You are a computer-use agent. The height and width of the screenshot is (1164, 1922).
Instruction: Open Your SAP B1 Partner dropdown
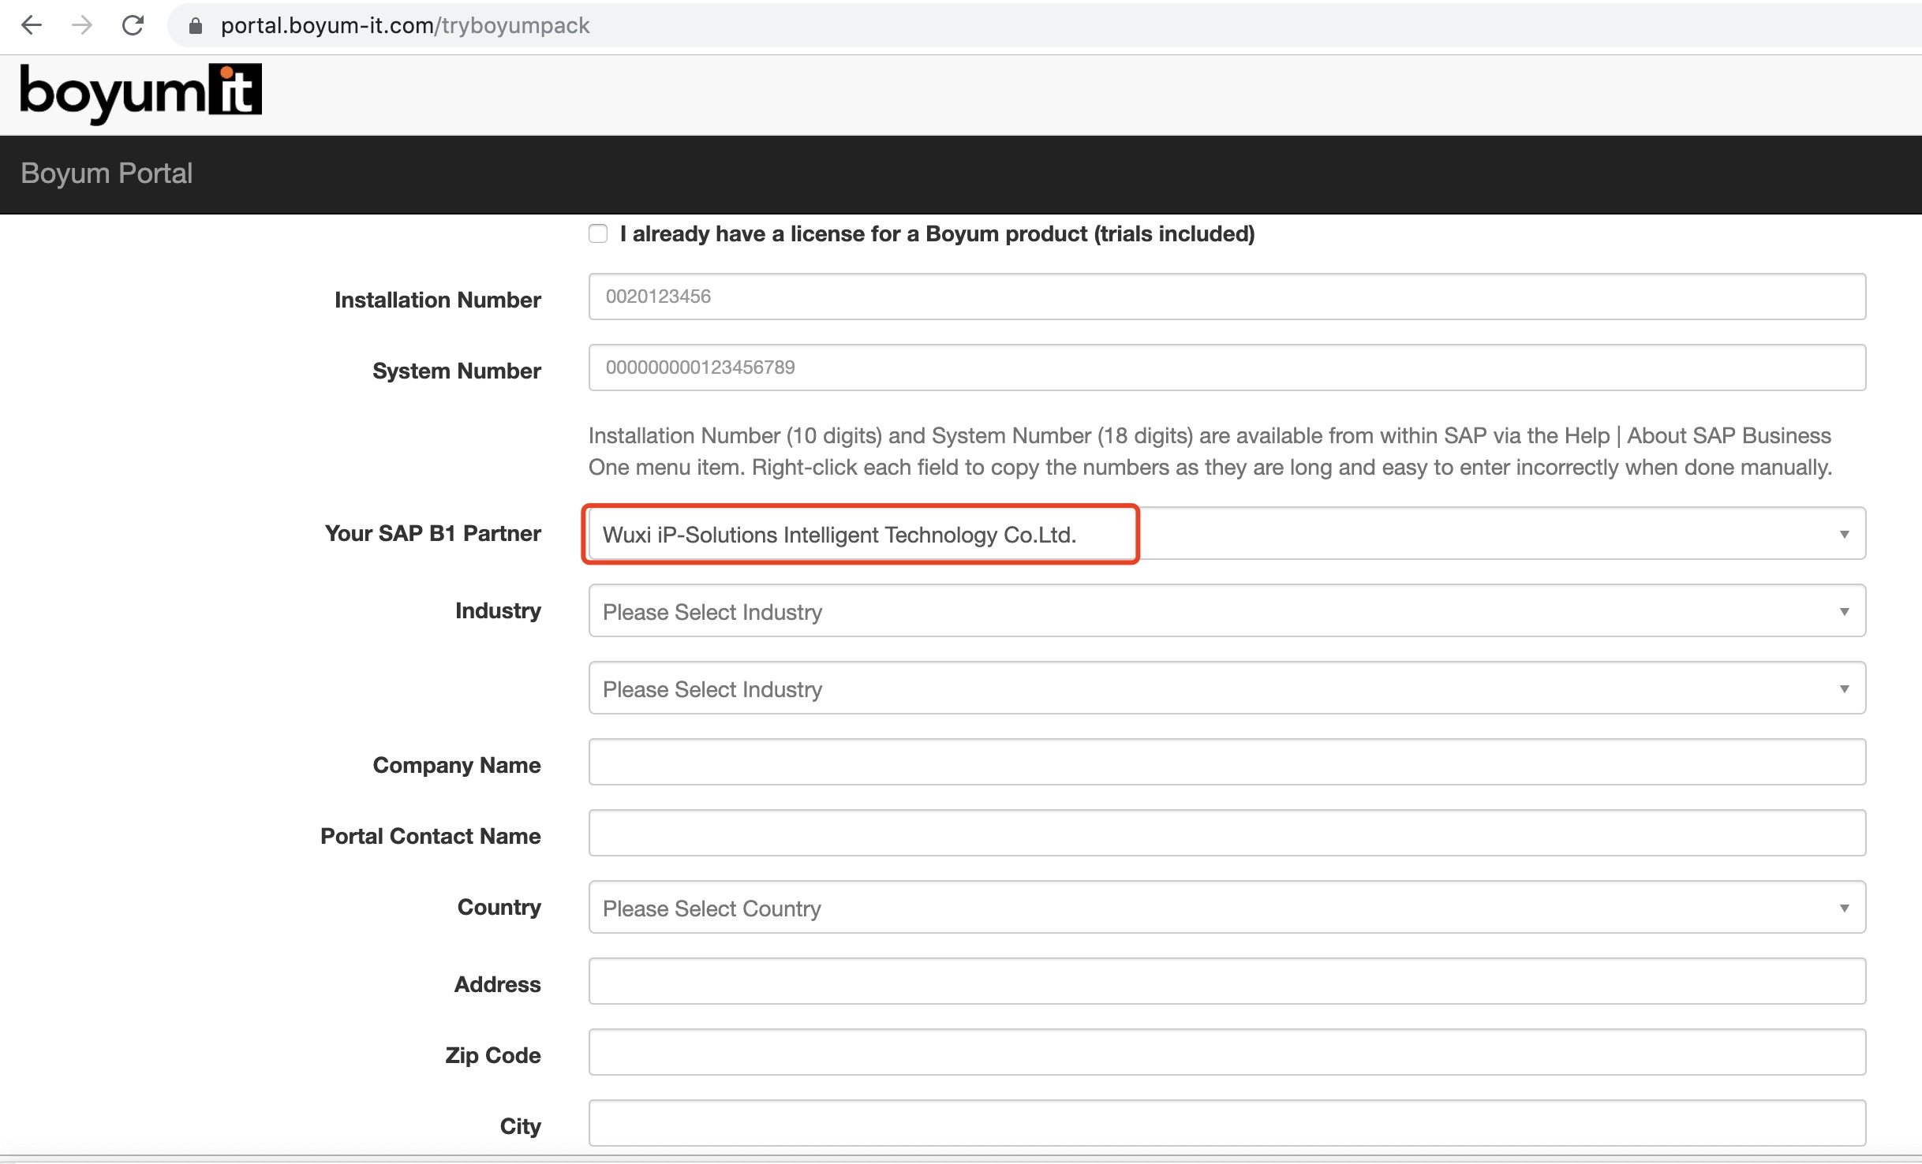(1227, 534)
